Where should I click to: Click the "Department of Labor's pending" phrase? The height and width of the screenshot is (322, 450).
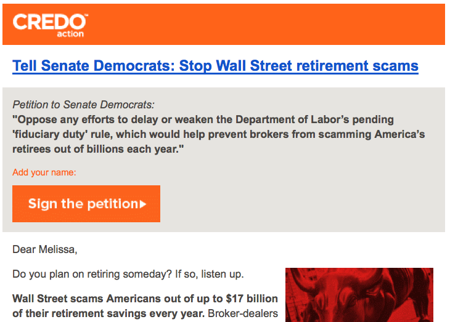coord(314,119)
